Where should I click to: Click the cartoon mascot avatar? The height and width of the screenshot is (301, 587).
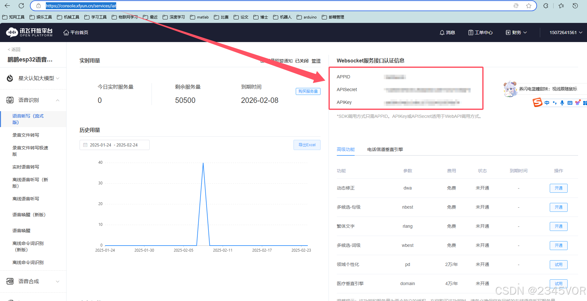click(x=510, y=89)
